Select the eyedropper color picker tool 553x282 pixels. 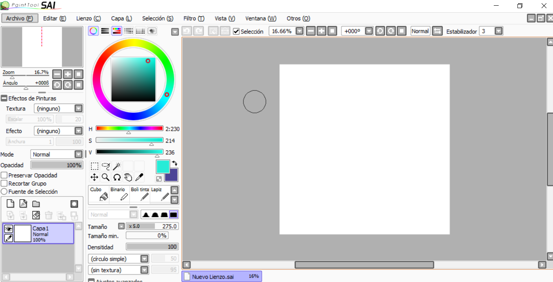click(x=139, y=177)
